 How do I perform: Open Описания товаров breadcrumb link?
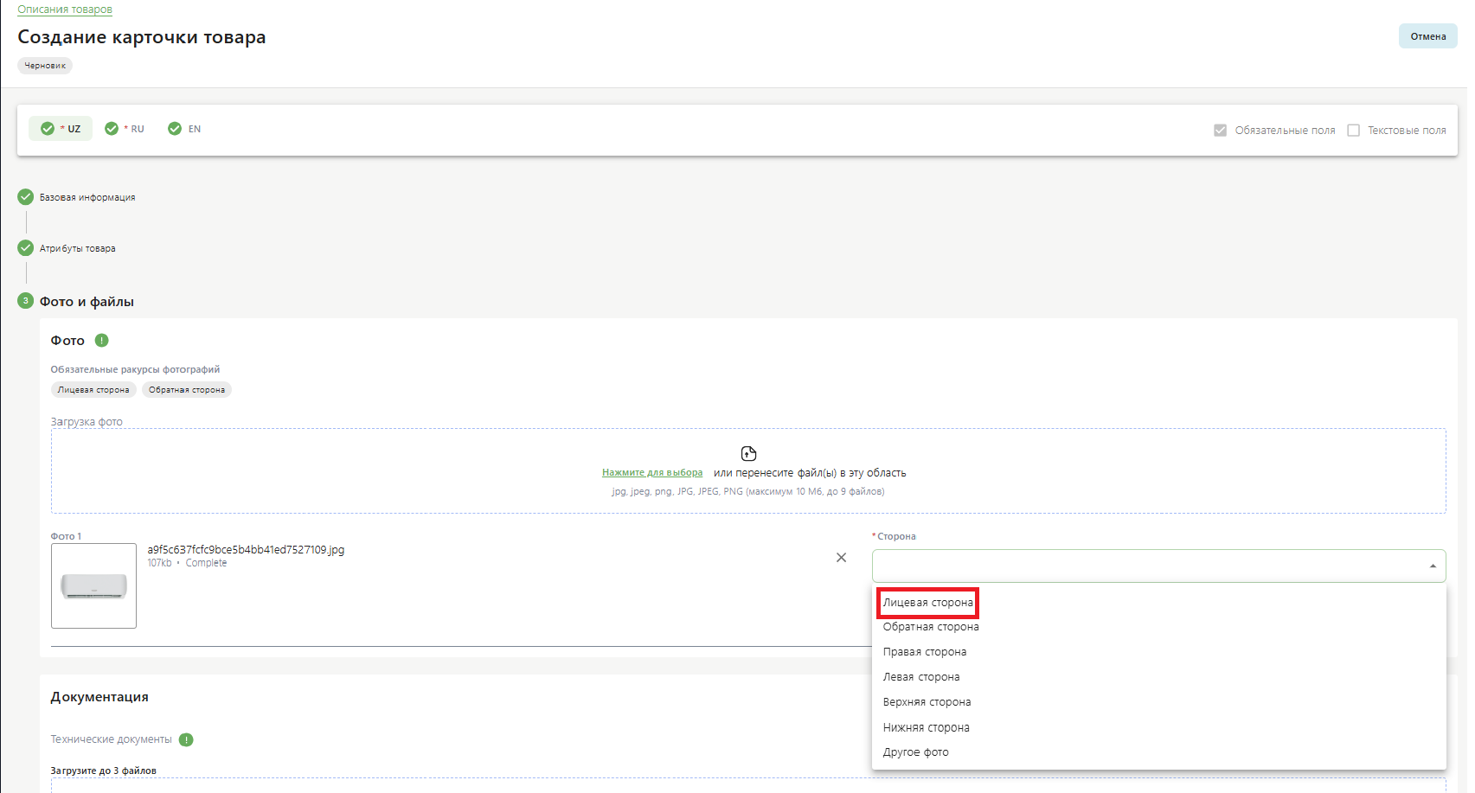pyautogui.click(x=65, y=10)
